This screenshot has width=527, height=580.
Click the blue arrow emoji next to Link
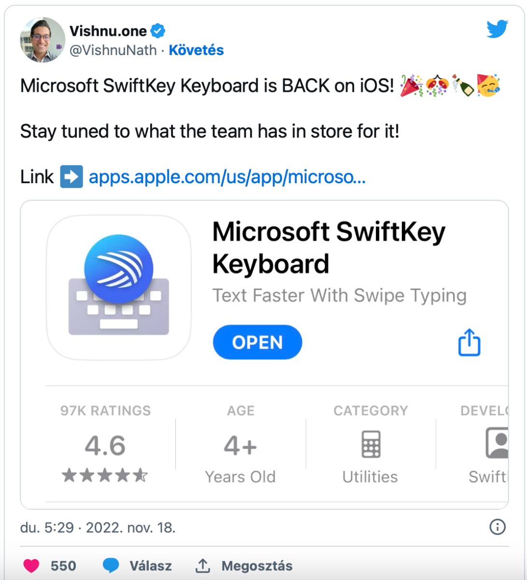71,177
